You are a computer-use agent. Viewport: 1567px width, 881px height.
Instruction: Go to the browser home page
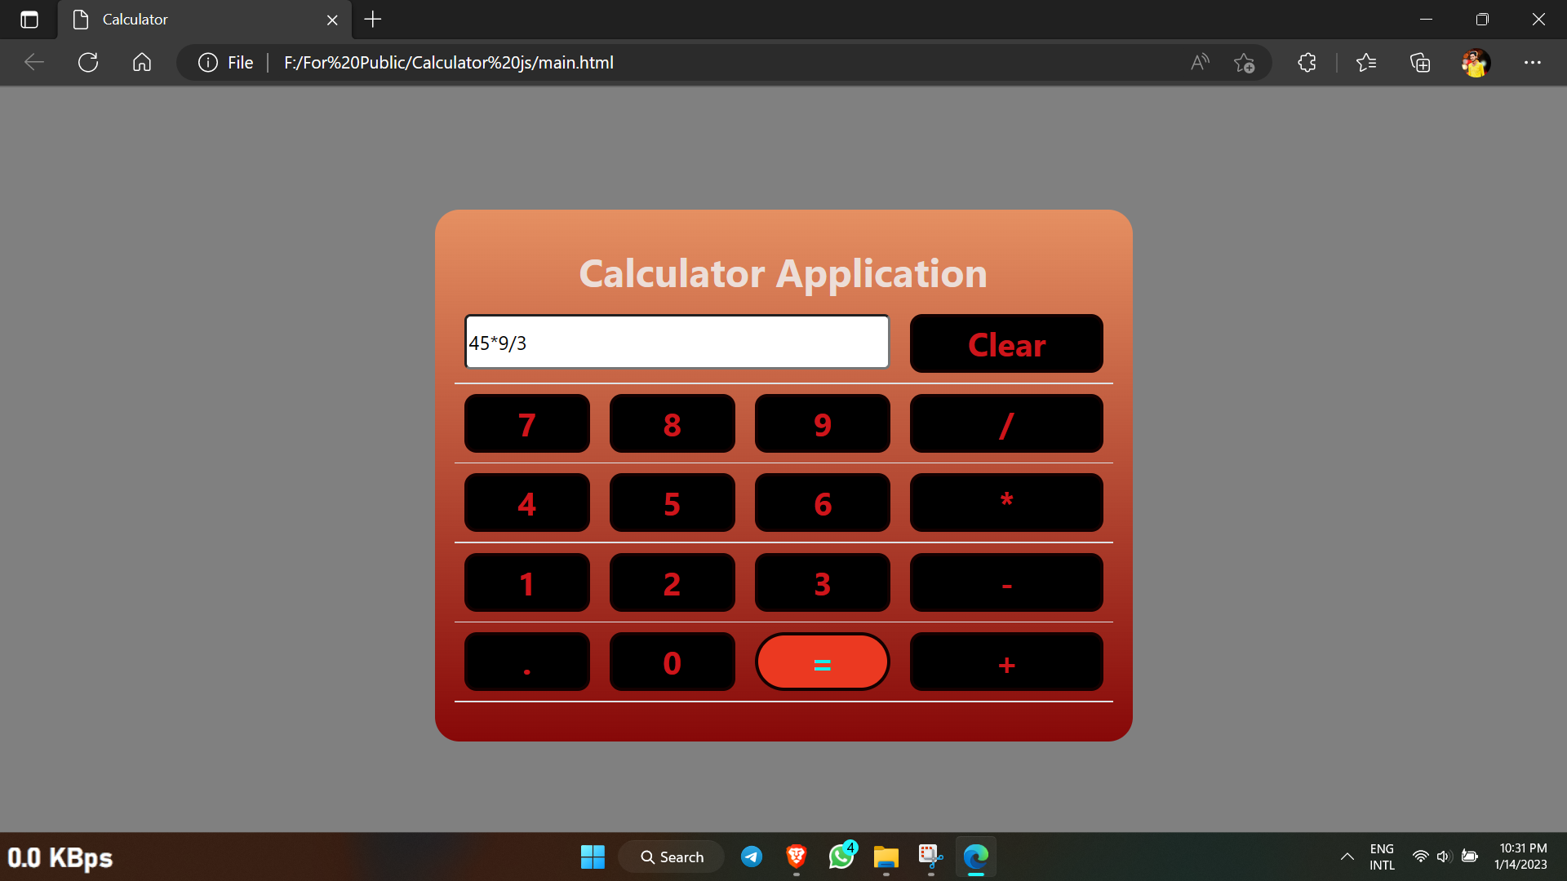[x=140, y=62]
